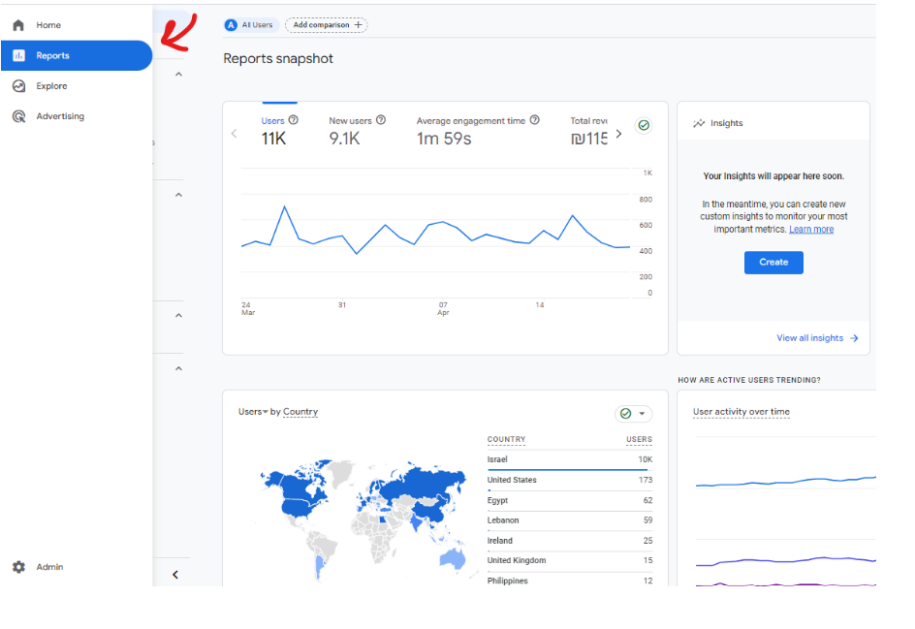Click the Lebanon country row
The width and height of the screenshot is (915, 629).
[x=570, y=520]
